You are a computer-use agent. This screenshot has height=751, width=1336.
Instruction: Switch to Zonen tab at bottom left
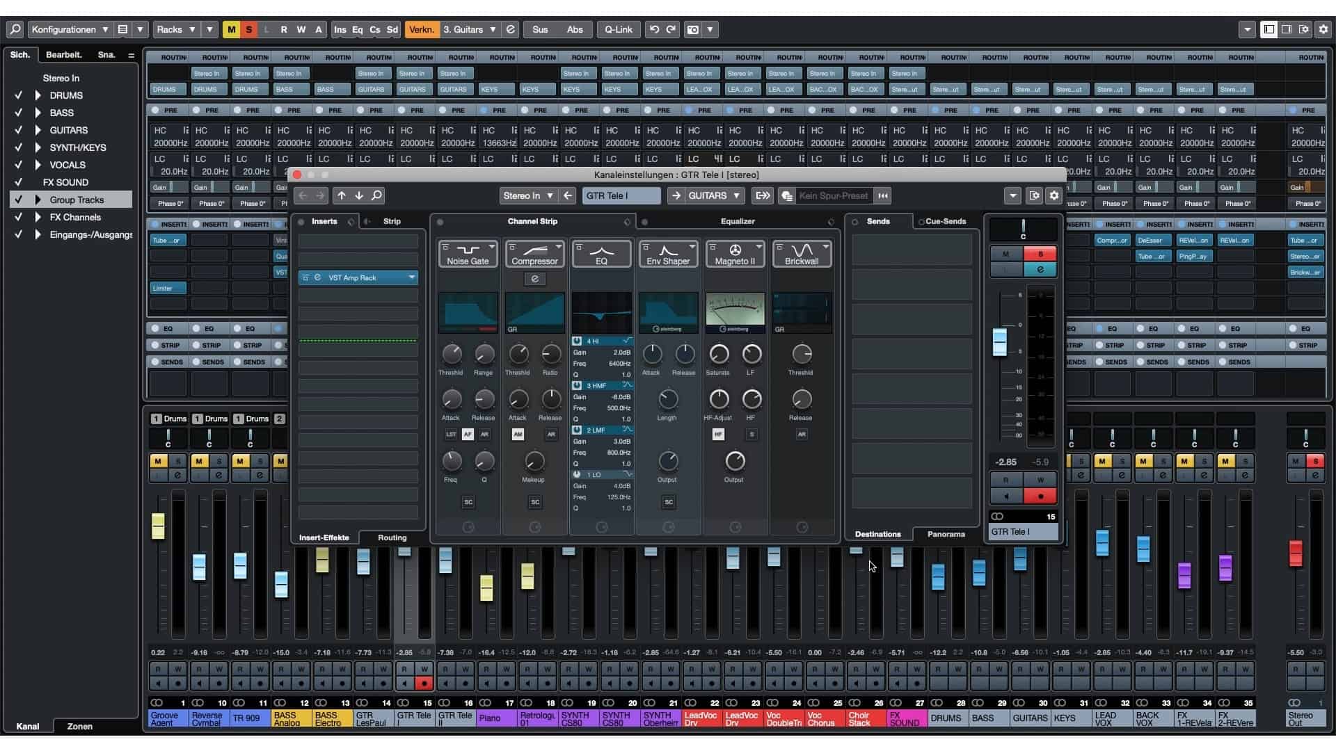point(79,726)
